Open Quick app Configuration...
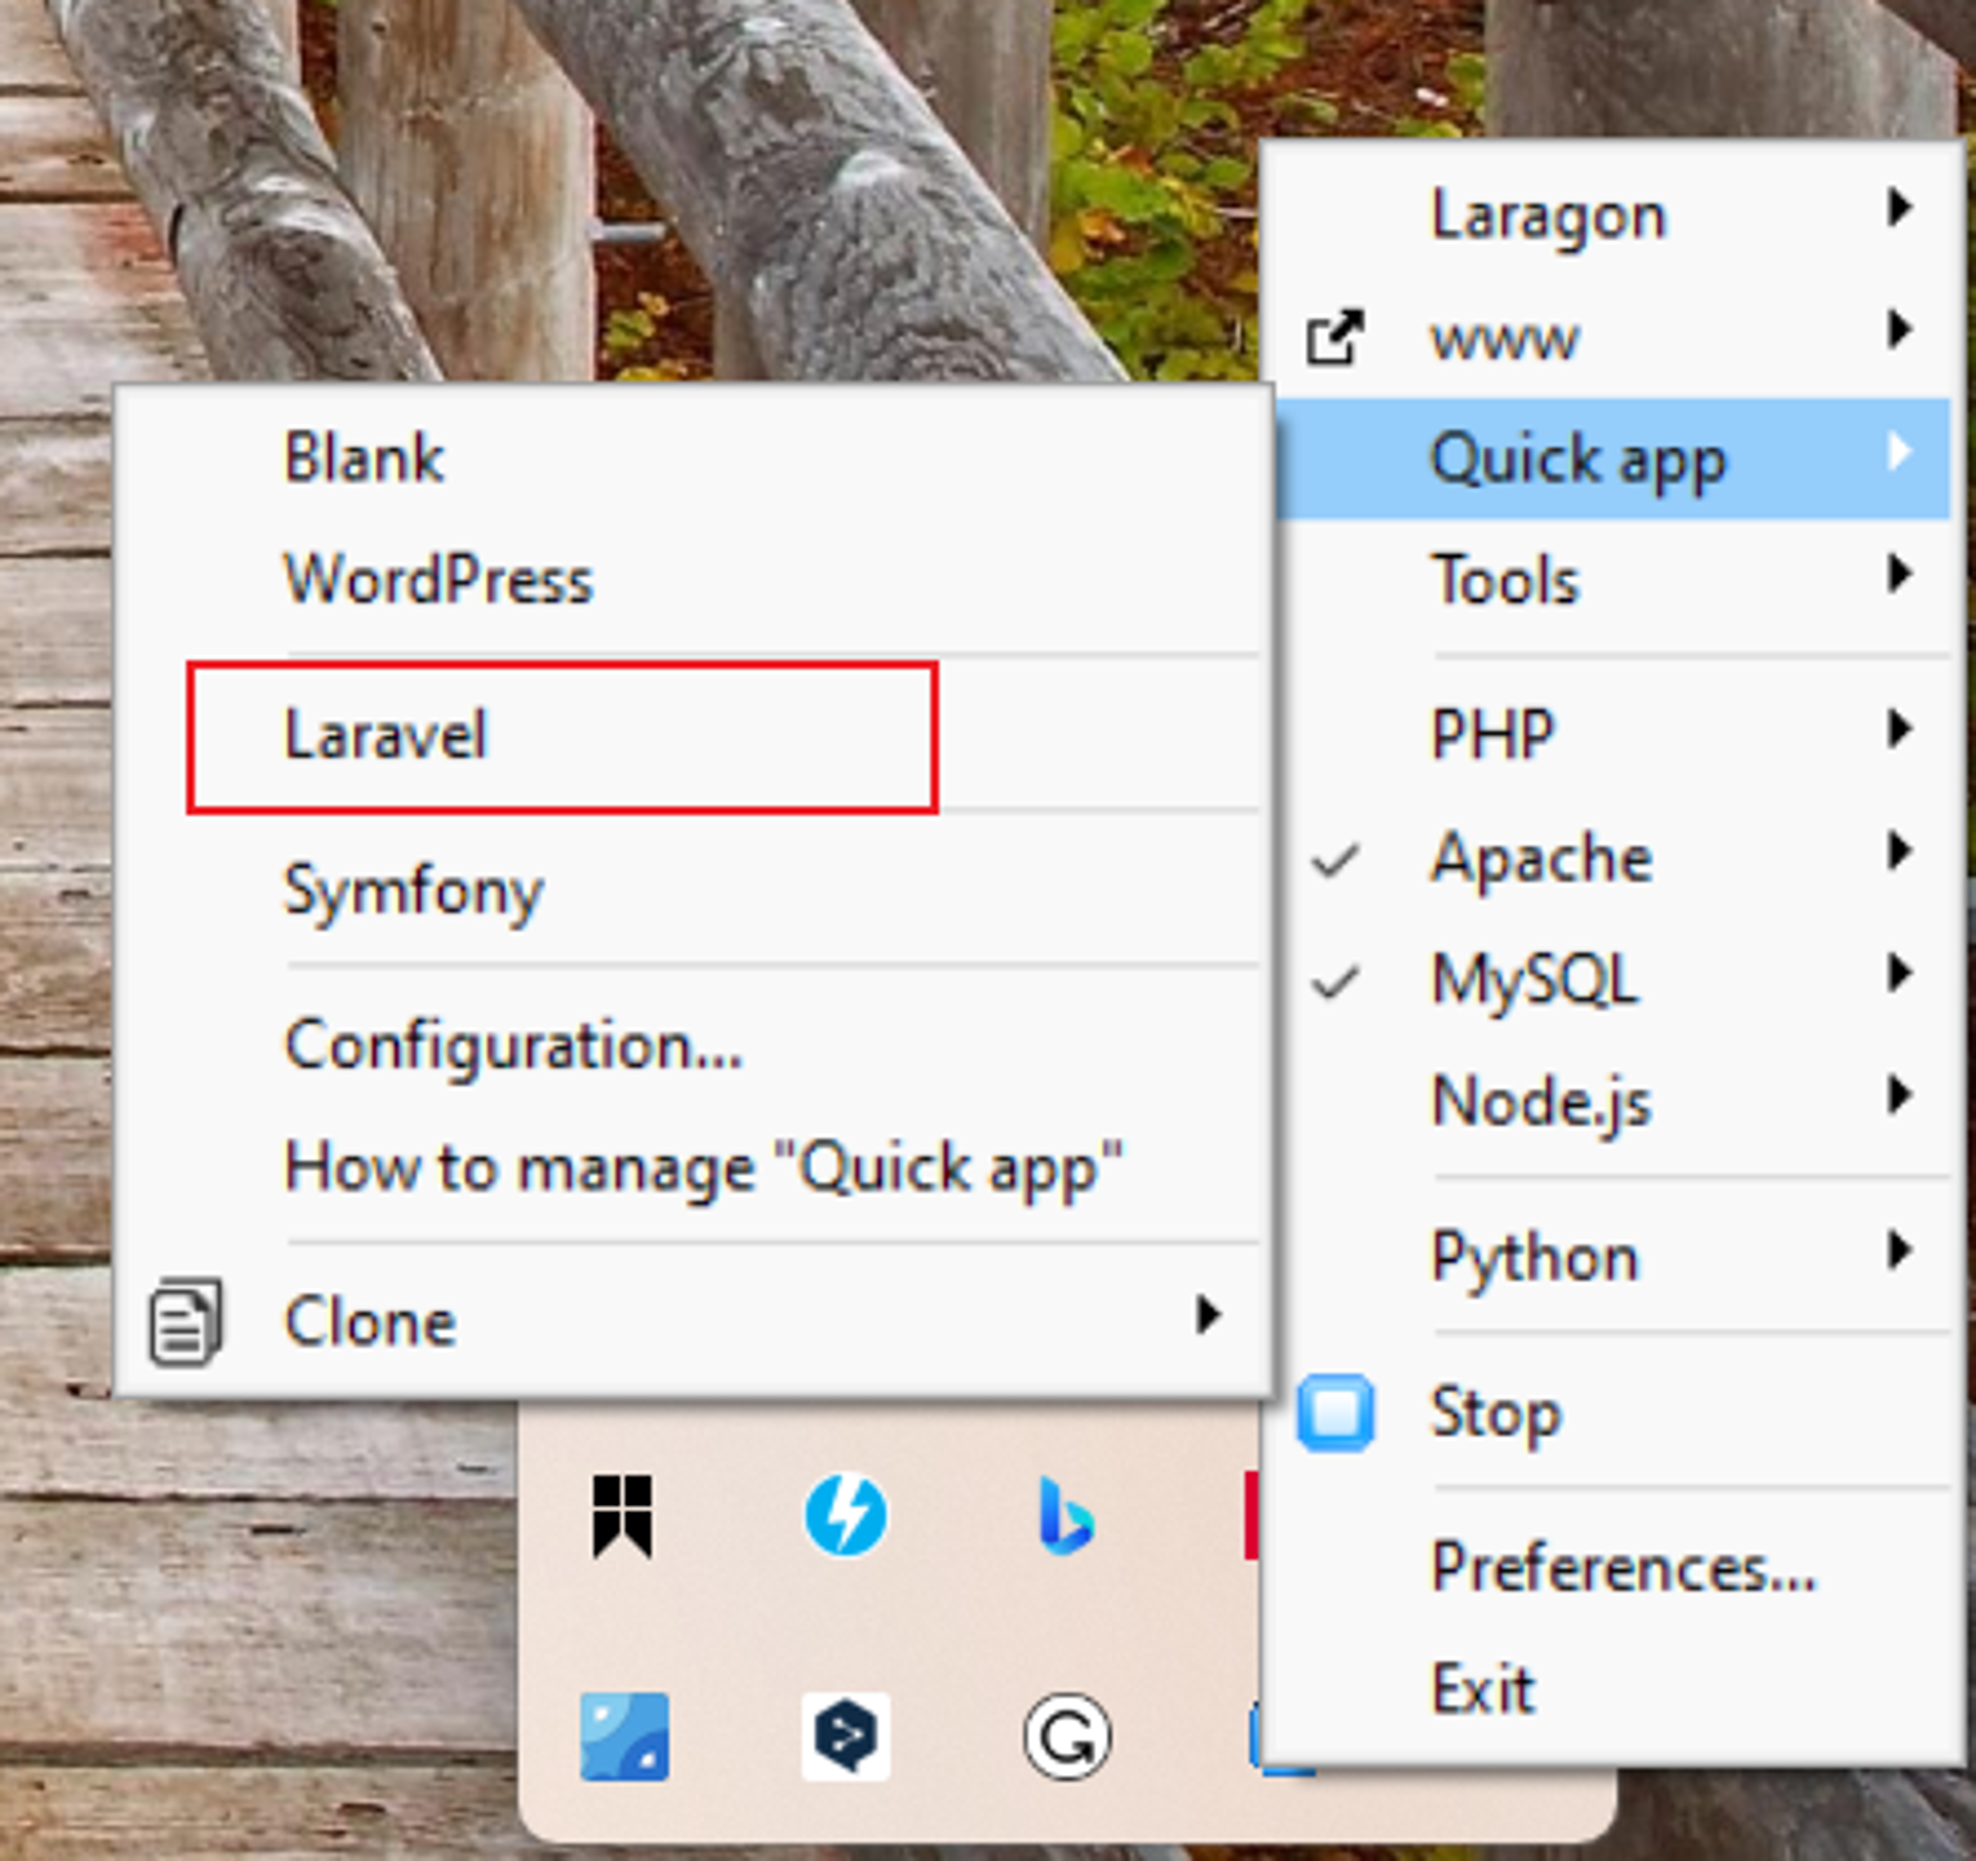1976x1861 pixels. pyautogui.click(x=693, y=1045)
